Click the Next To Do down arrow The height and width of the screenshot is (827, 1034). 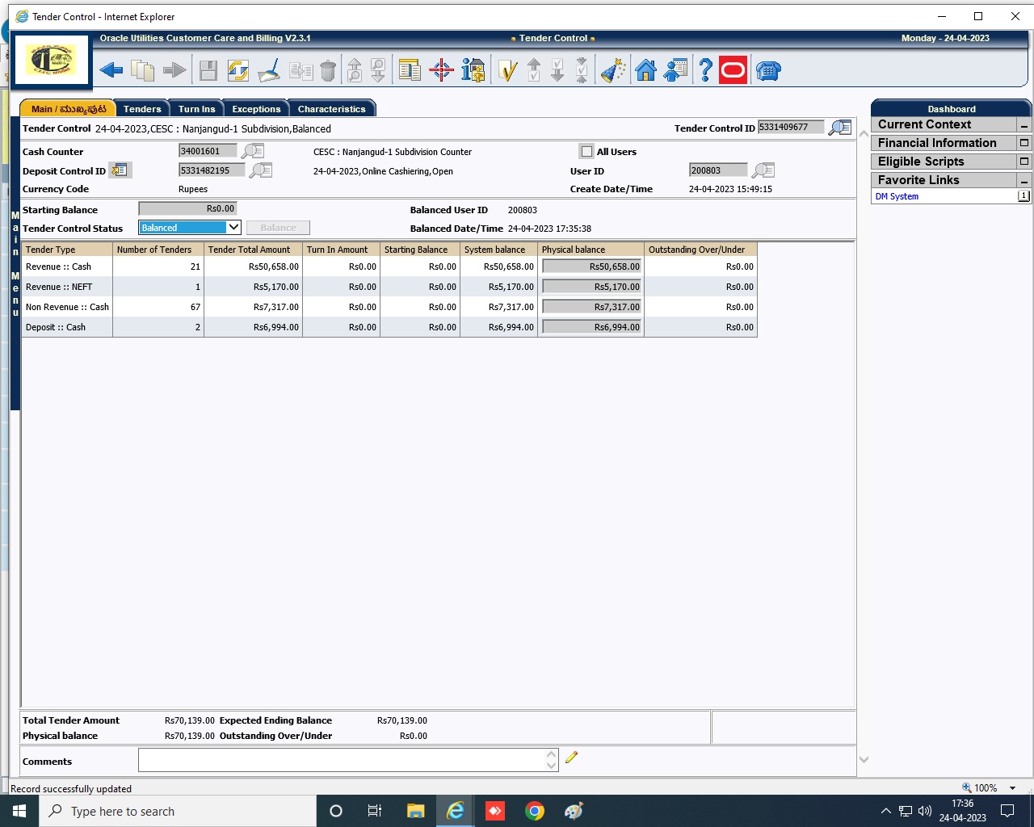point(557,71)
